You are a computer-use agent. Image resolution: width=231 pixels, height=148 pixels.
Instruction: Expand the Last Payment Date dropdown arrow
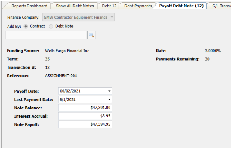point(109,100)
